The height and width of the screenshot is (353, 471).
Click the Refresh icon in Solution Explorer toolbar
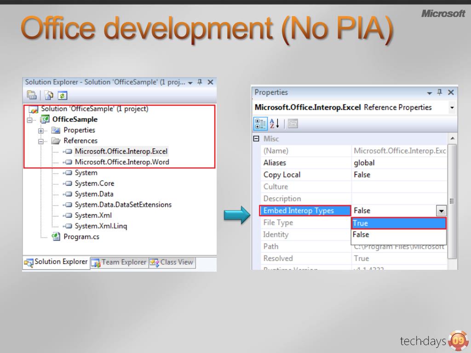point(63,96)
